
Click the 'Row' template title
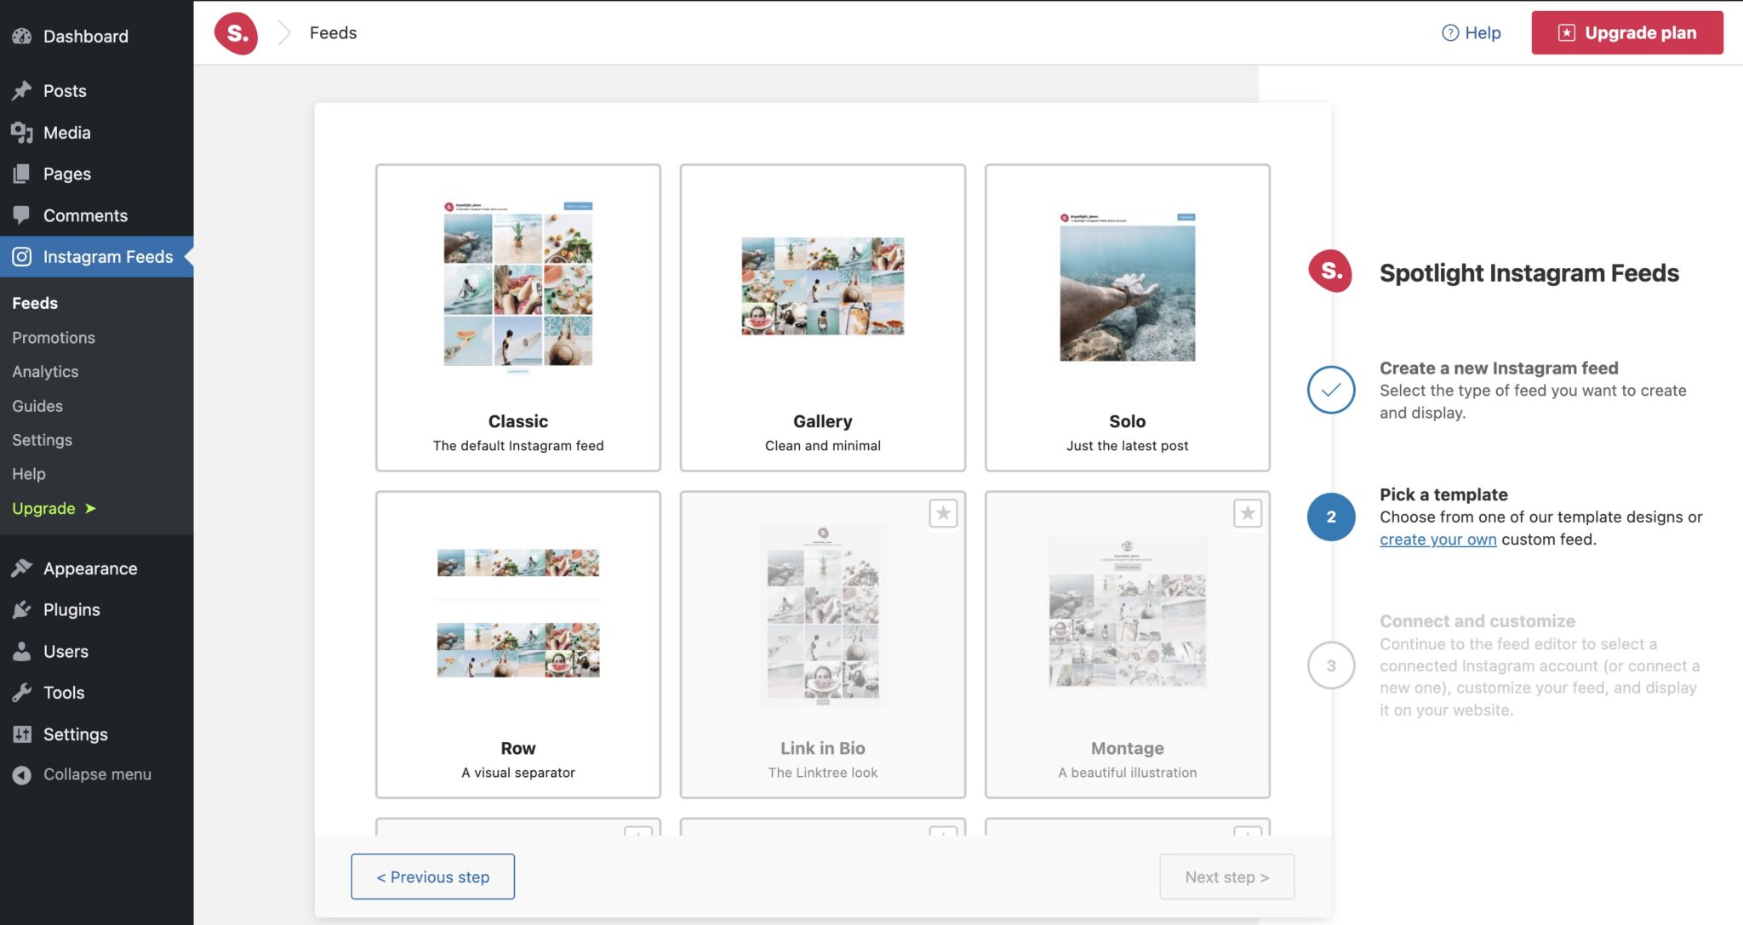point(517,748)
